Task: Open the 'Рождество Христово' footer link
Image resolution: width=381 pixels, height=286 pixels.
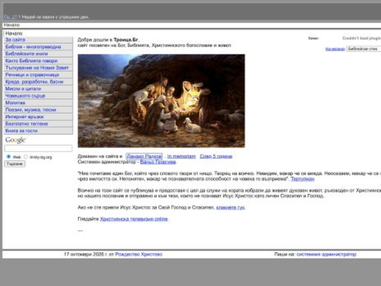Action: pos(138,254)
